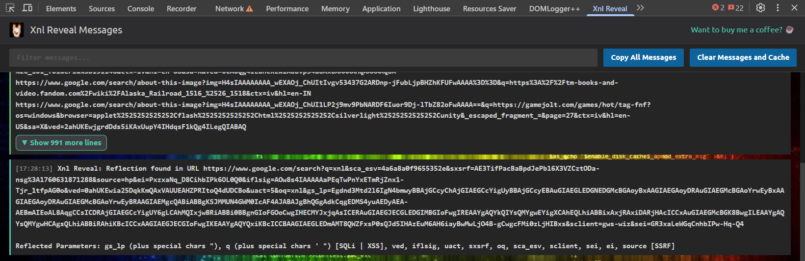Click the Xnl Reveal logo icon

point(17,30)
